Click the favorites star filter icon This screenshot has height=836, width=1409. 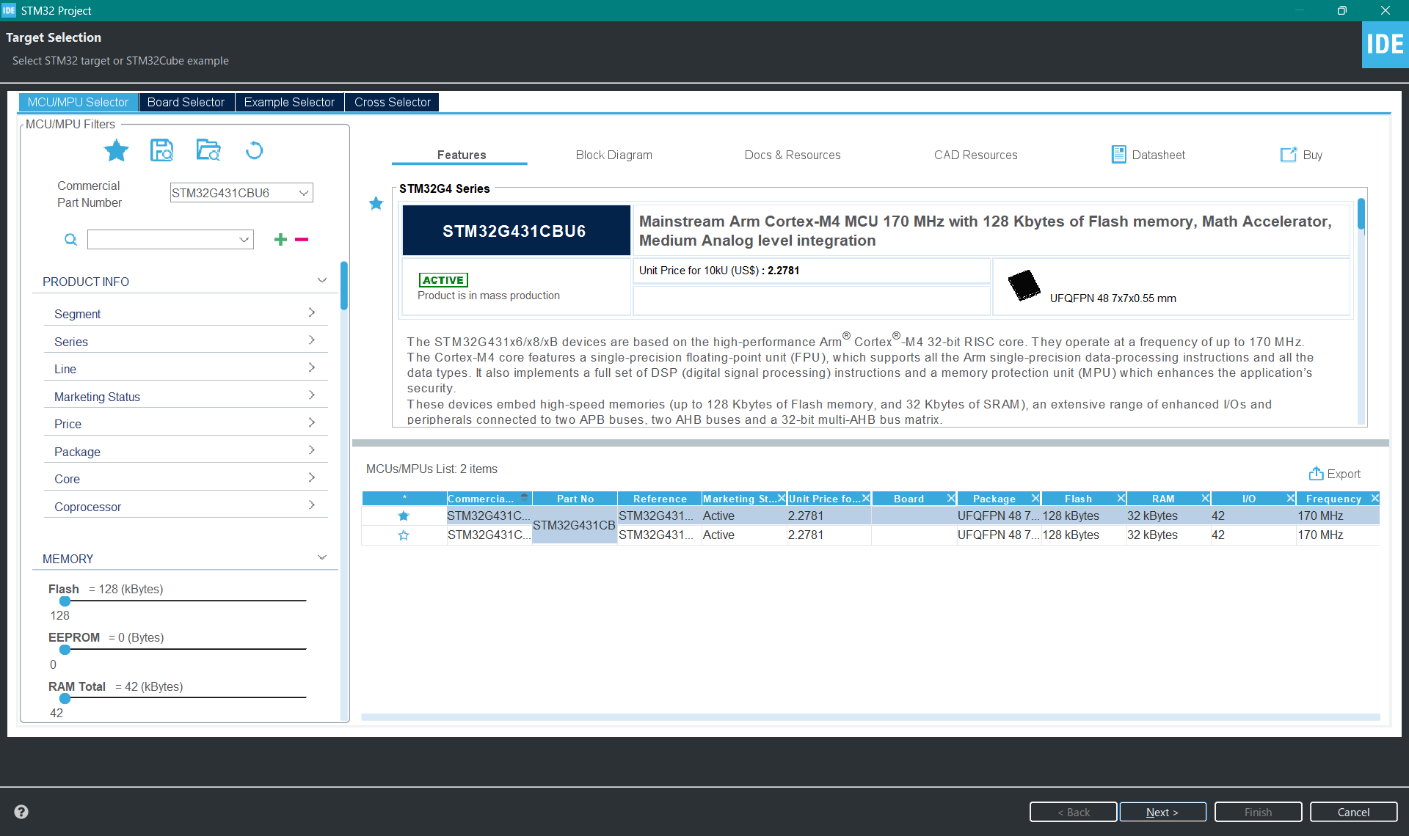click(x=116, y=150)
